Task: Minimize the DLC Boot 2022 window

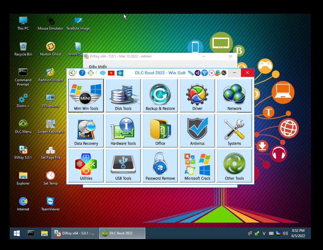Action: pyautogui.click(x=234, y=72)
